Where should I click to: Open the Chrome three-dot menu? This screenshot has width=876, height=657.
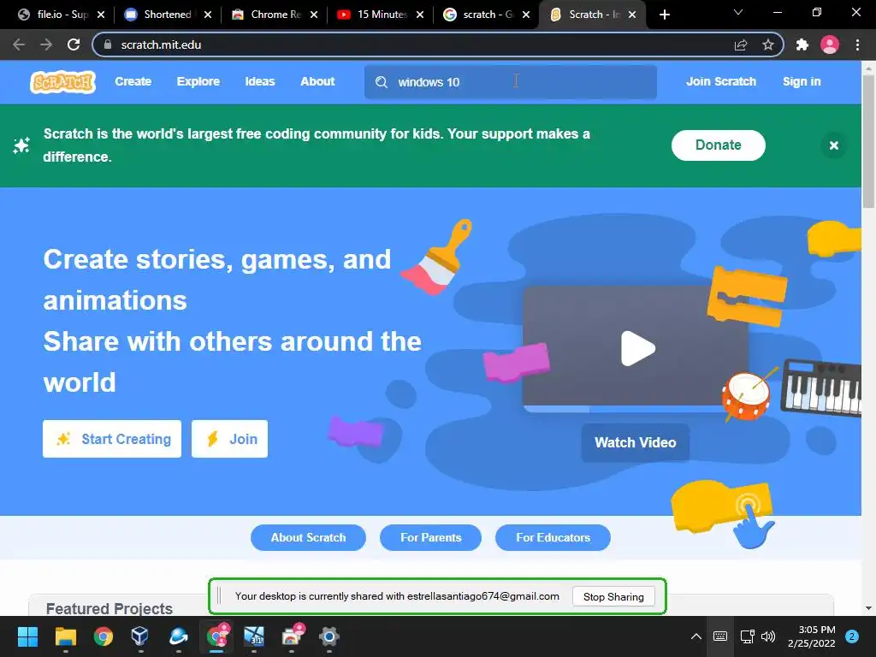pos(857,44)
